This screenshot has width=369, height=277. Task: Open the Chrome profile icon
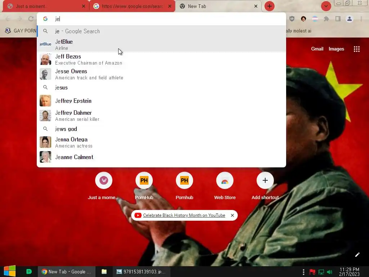coord(350,19)
